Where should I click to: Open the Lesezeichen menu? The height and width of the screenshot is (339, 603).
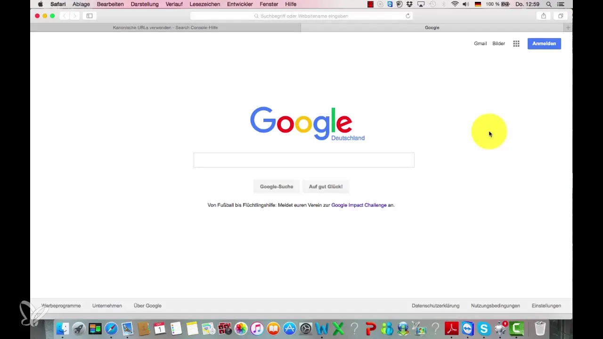coord(204,4)
